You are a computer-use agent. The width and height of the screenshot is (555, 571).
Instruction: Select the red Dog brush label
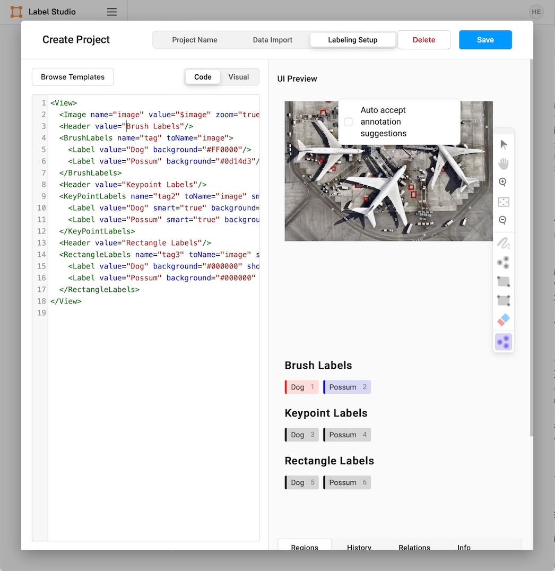[301, 387]
